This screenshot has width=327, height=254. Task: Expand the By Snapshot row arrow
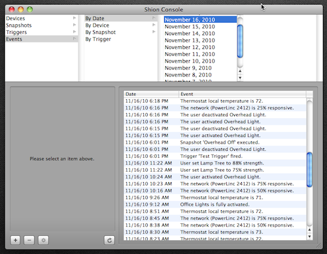tap(154, 32)
